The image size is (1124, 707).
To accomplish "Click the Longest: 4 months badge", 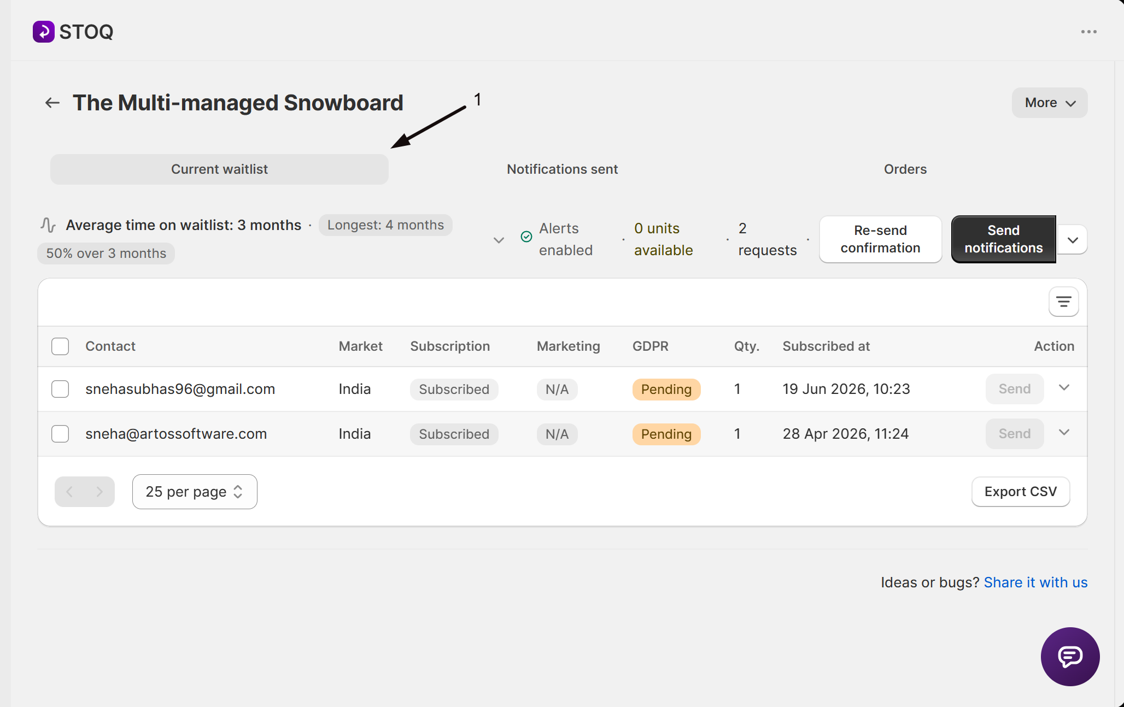I will tap(385, 225).
